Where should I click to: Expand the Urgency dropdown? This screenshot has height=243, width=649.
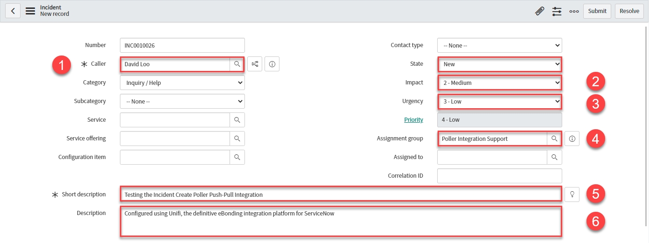(x=499, y=101)
